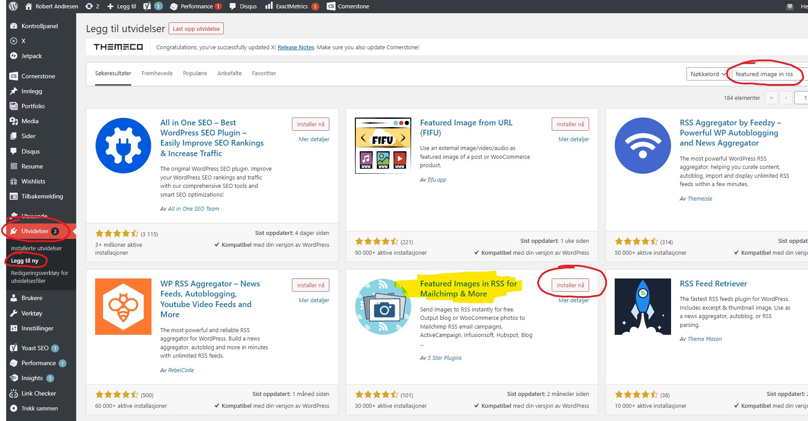Click the Link Checker icon
808x421 pixels.
pos(14,393)
